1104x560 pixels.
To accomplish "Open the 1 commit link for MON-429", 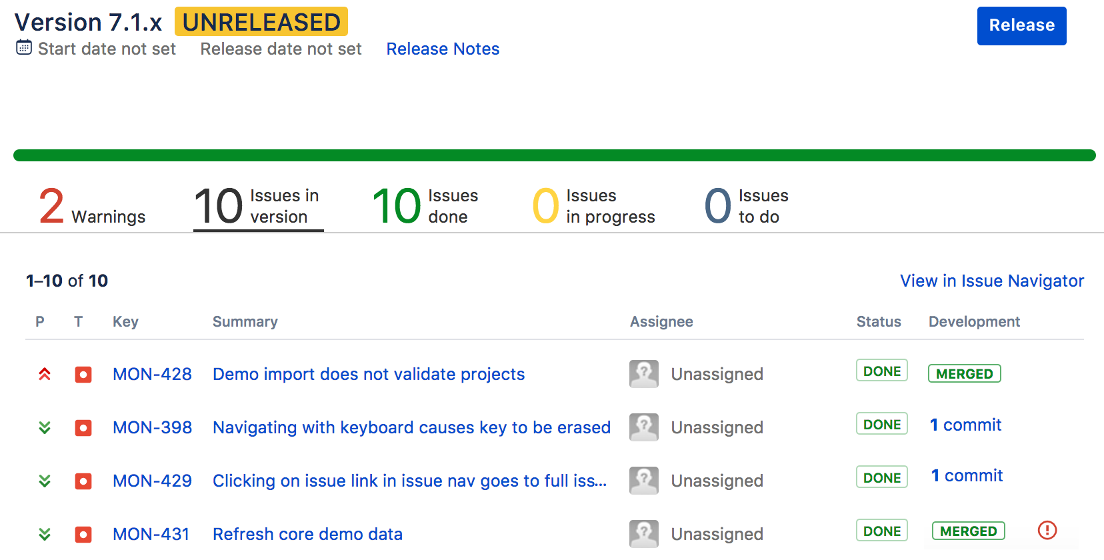I will pos(967,475).
